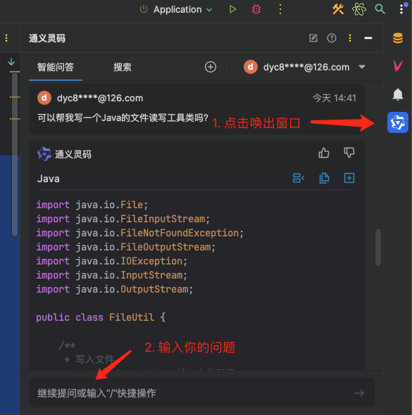The image size is (412, 415).
Task: Give the answer a thumbs up
Action: pyautogui.click(x=324, y=153)
